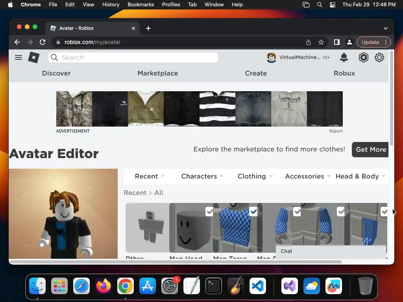
Task: Open System Settings from the dock
Action: [x=170, y=286]
